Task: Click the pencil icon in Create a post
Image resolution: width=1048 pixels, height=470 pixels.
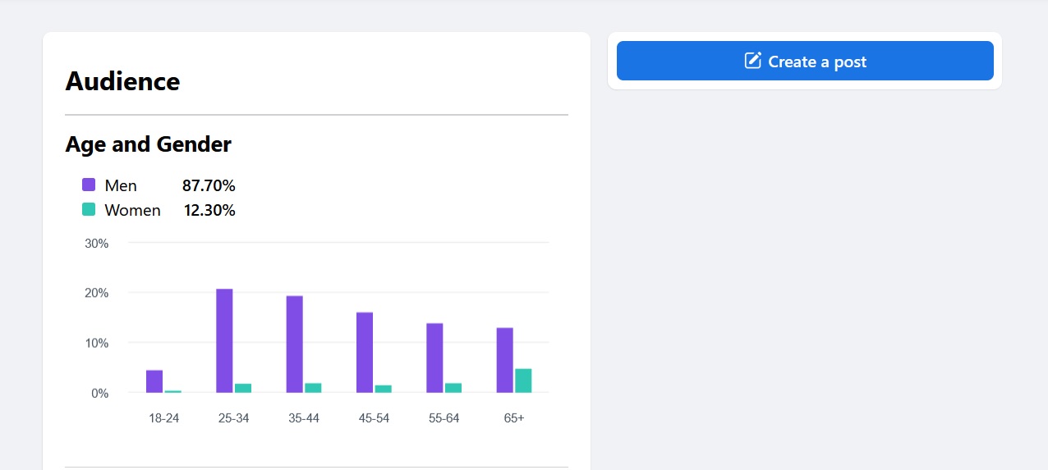Action: (752, 61)
